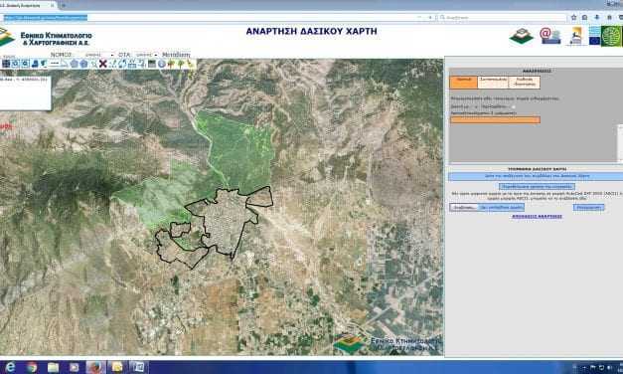Click the green circular emblem logo
Image resolution: width=623 pixels, height=374 pixels.
[612, 36]
